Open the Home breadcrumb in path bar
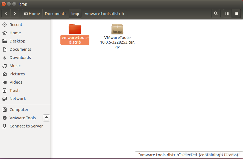Image resolution: width=243 pixels, height=159 pixels. click(x=32, y=14)
